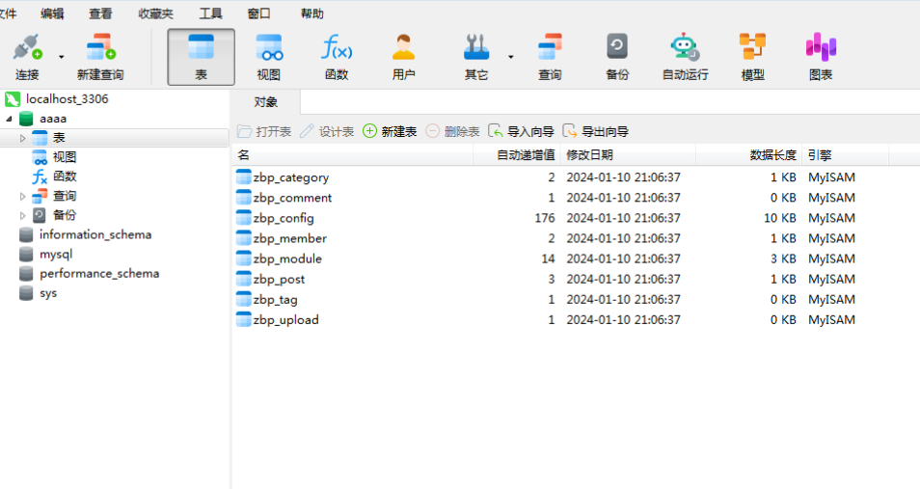
Task: Select the zbp_tag table
Action: (x=275, y=299)
